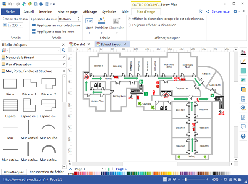Open the Échelle du dessin scale dropdown
The image size is (248, 184).
coord(20,25)
